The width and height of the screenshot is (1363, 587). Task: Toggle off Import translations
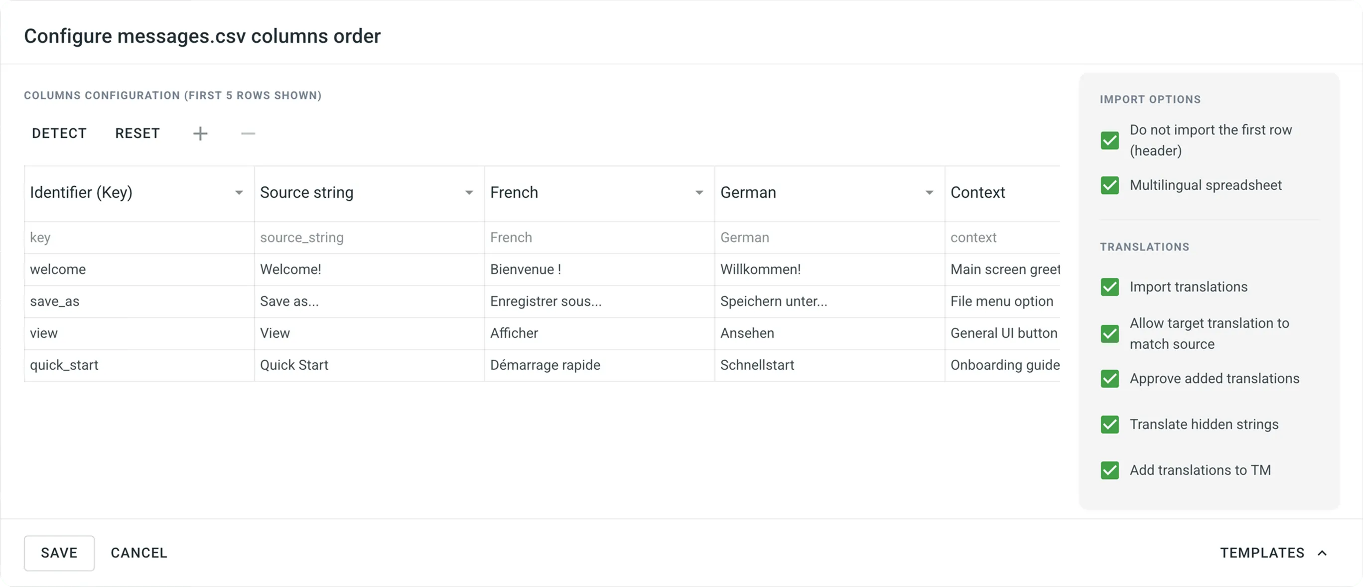click(x=1110, y=287)
